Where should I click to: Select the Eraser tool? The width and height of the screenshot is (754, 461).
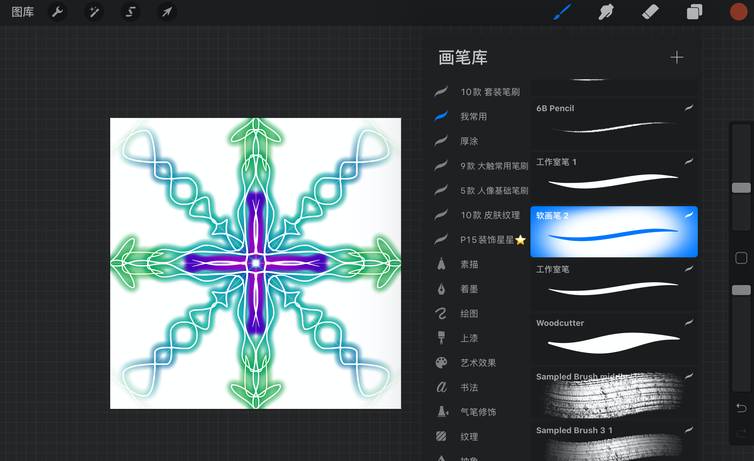point(650,12)
